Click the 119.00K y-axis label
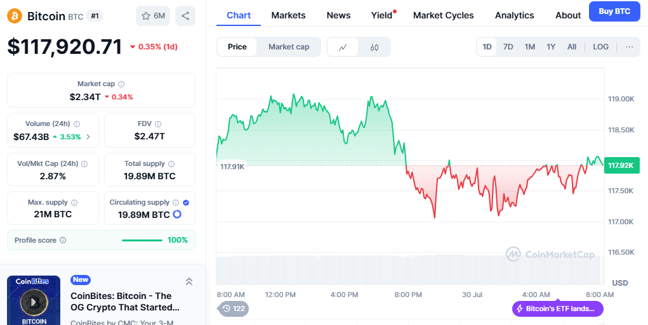 tap(621, 99)
